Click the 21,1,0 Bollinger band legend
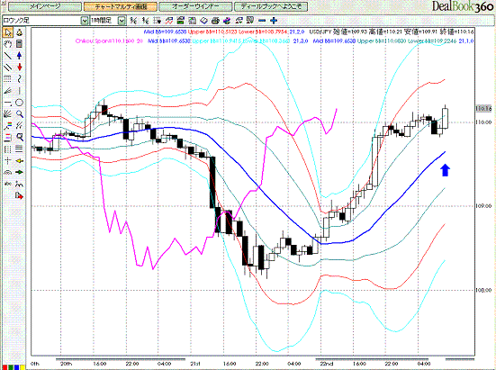This screenshot has height=370, width=496. pyautogui.click(x=466, y=41)
